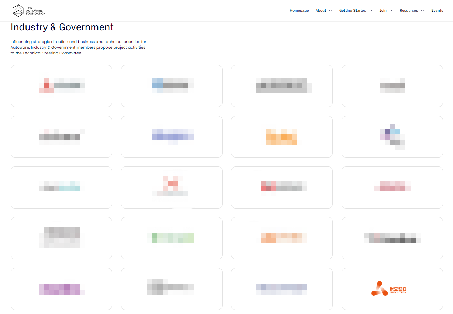Expand the chevron next to About
Viewport: 453px width, 314px height.
pyautogui.click(x=331, y=11)
